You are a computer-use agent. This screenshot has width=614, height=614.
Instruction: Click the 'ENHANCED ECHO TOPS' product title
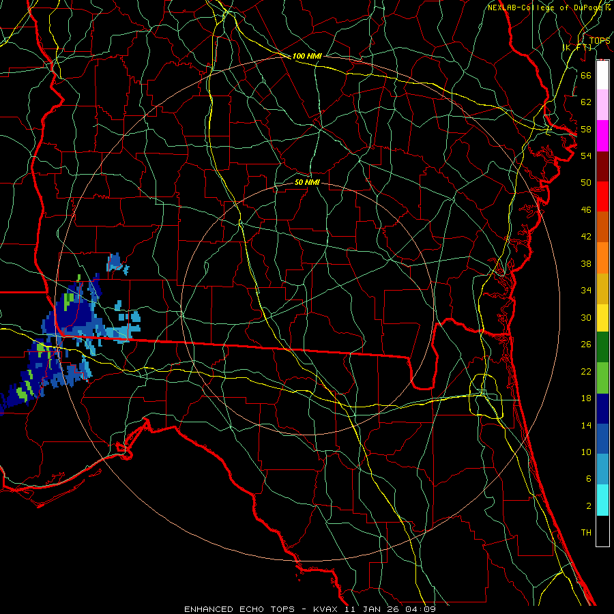[x=239, y=609]
